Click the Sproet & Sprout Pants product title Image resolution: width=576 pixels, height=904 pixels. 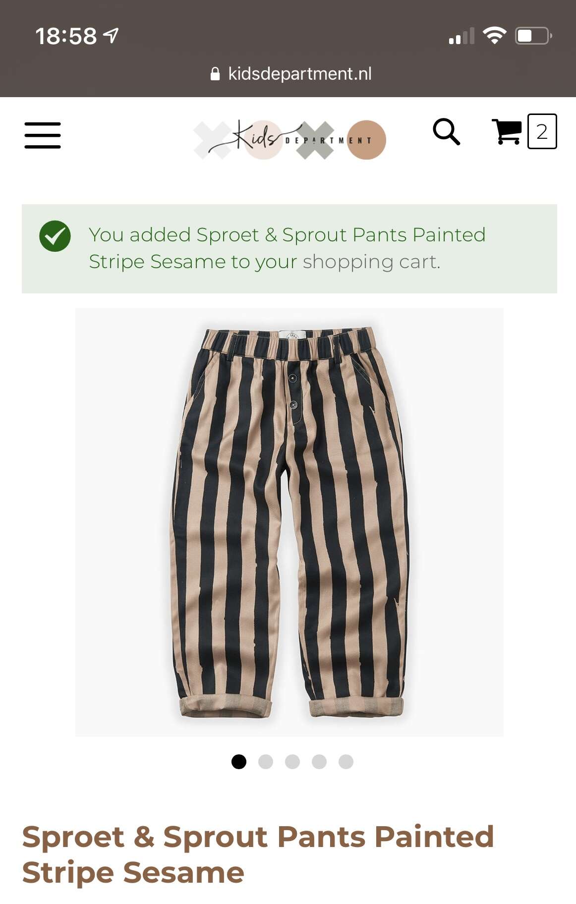point(258,854)
